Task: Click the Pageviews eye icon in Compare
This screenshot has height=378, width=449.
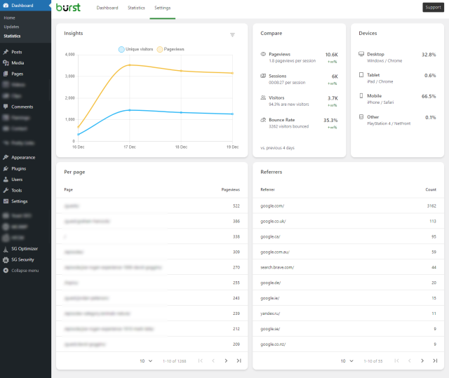Action: [263, 54]
